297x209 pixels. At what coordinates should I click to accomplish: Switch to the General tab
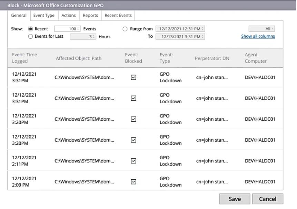19,15
